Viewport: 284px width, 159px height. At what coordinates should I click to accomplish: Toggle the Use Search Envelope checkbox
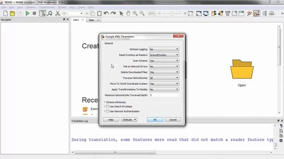click(107, 106)
